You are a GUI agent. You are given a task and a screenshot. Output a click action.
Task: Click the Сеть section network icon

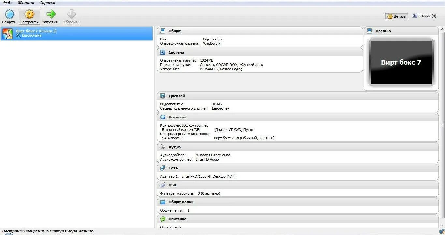click(x=163, y=168)
